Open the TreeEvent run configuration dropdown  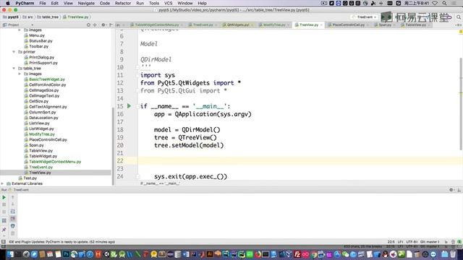[x=365, y=17]
